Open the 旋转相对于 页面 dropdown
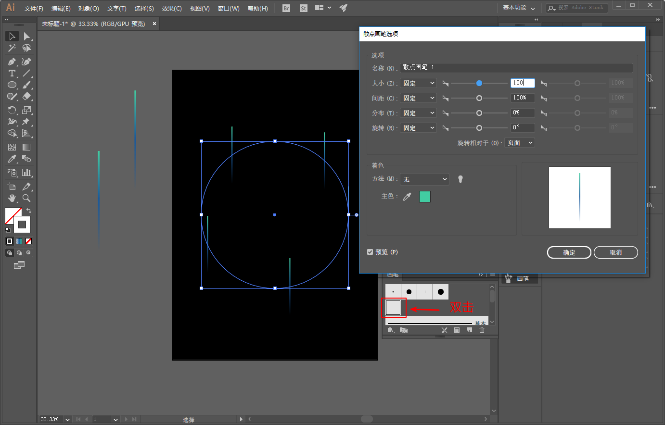665x425 pixels. (x=520, y=143)
